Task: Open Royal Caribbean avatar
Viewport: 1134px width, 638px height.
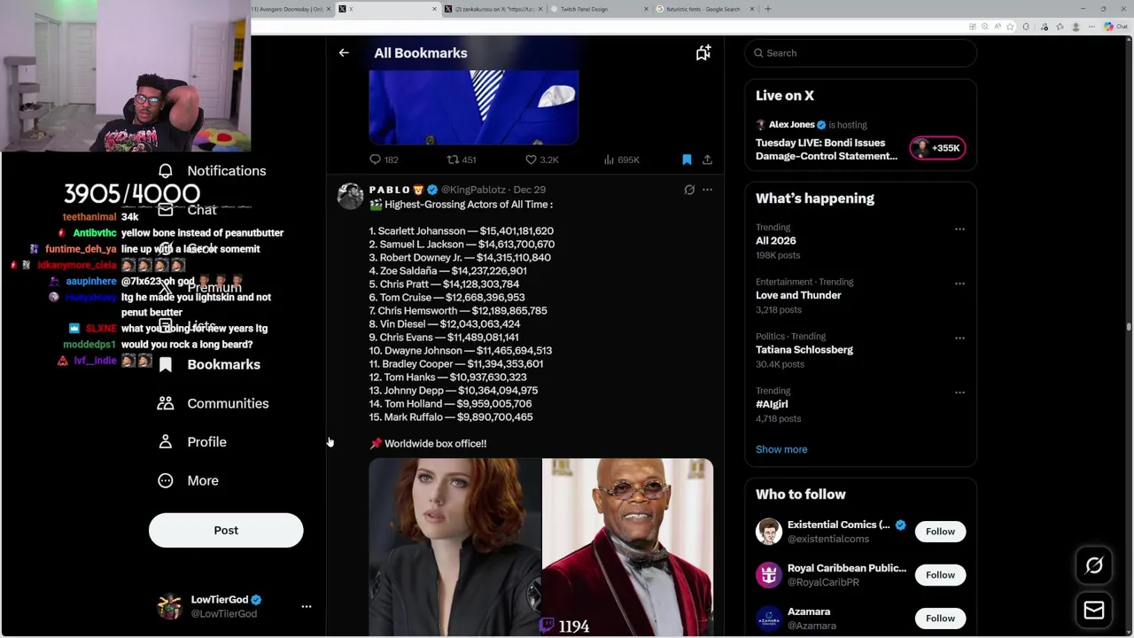Action: point(769,575)
